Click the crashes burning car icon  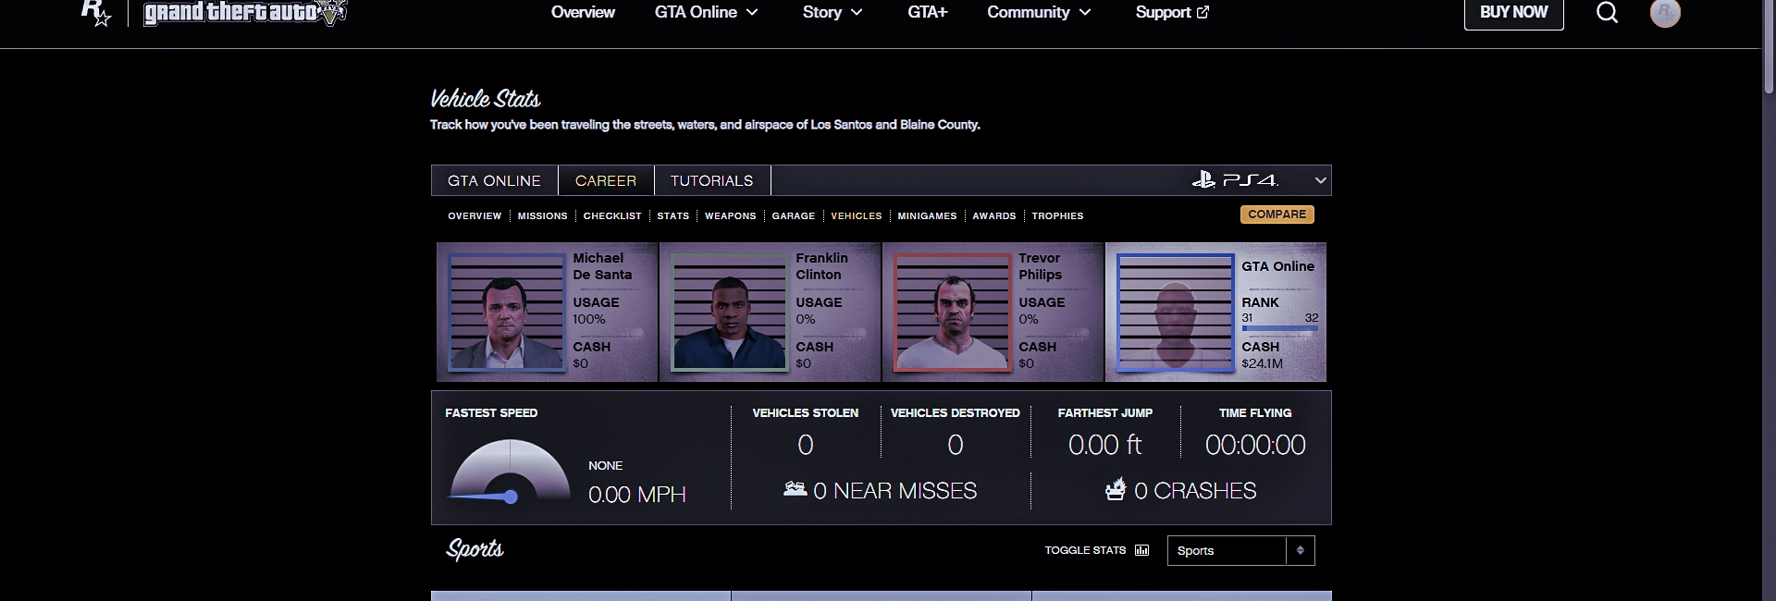pyautogui.click(x=1116, y=489)
